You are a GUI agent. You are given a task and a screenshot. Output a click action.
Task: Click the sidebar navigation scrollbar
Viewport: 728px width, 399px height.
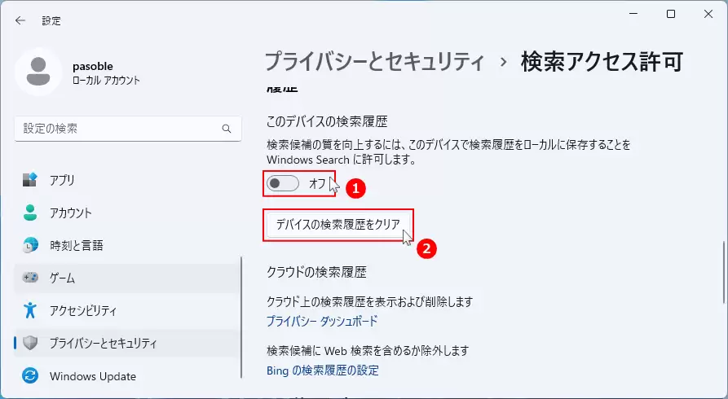click(x=241, y=318)
